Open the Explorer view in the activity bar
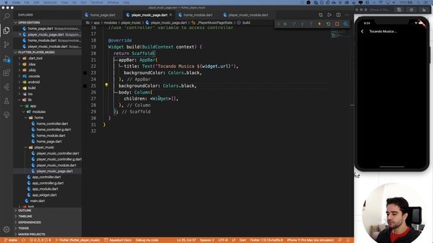 pyautogui.click(x=6, y=30)
